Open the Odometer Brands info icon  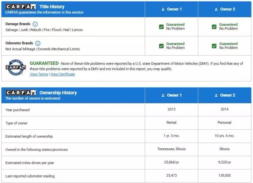pyautogui.click(x=38, y=43)
